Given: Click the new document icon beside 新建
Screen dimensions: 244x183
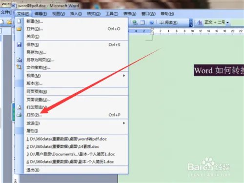Looking at the screenshot, I should click(x=19, y=21).
